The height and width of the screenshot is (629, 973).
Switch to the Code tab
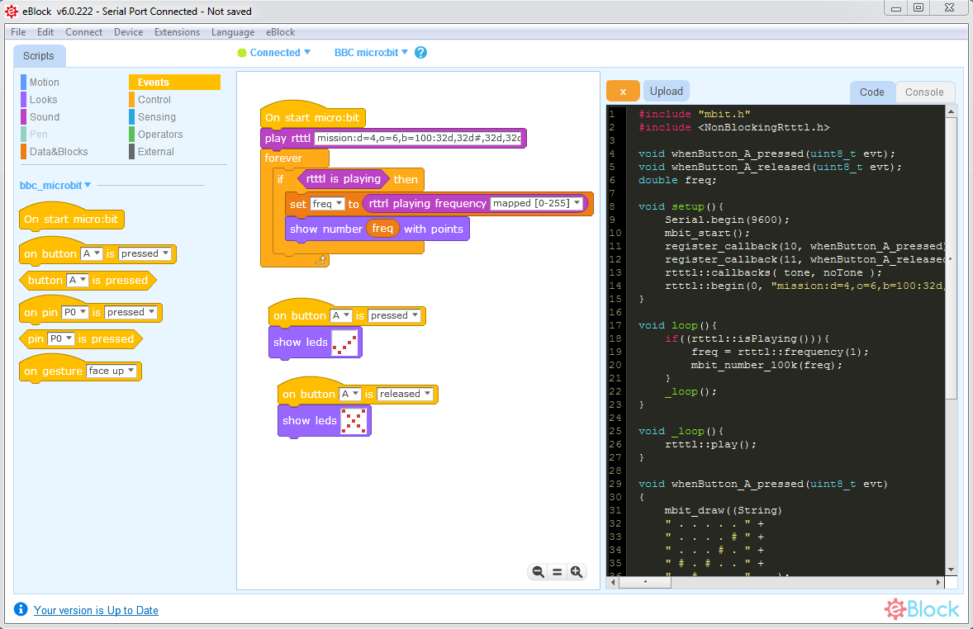click(872, 92)
